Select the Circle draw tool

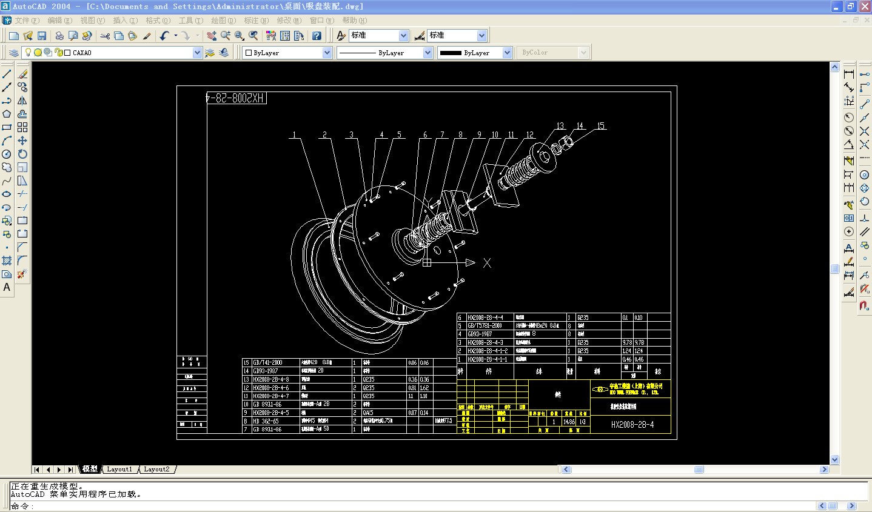pos(7,154)
